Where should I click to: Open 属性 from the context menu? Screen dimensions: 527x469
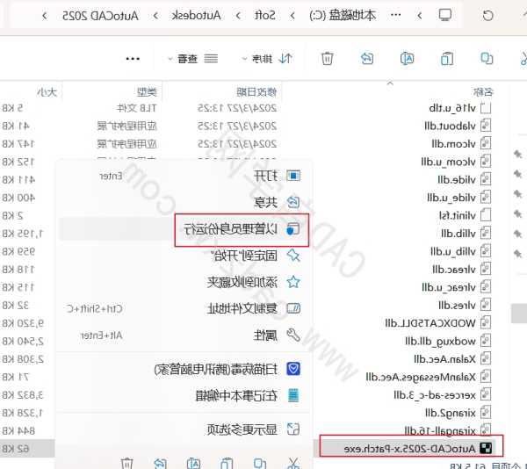coord(184,336)
